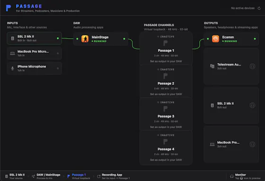Click the SSL 2 Mk II output speaker icon
Viewport: 265px width, 181px height.
pyautogui.click(x=212, y=106)
